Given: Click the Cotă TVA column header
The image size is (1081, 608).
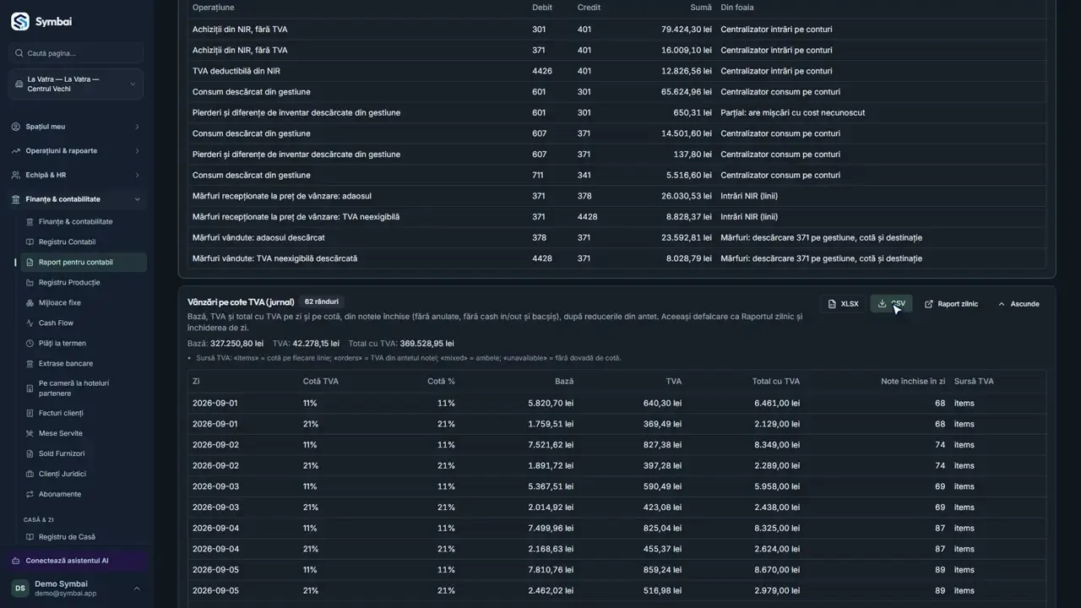Looking at the screenshot, I should tap(321, 382).
